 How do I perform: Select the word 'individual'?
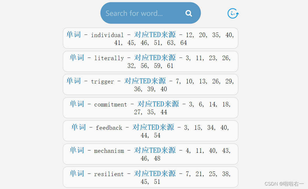[x=107, y=35]
